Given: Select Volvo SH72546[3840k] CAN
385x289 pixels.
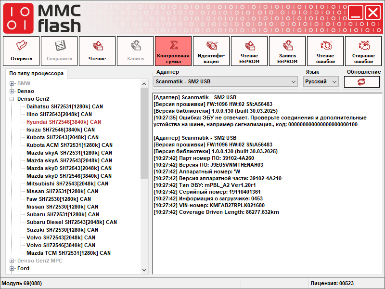Looking at the screenshot, I should coord(61,245).
